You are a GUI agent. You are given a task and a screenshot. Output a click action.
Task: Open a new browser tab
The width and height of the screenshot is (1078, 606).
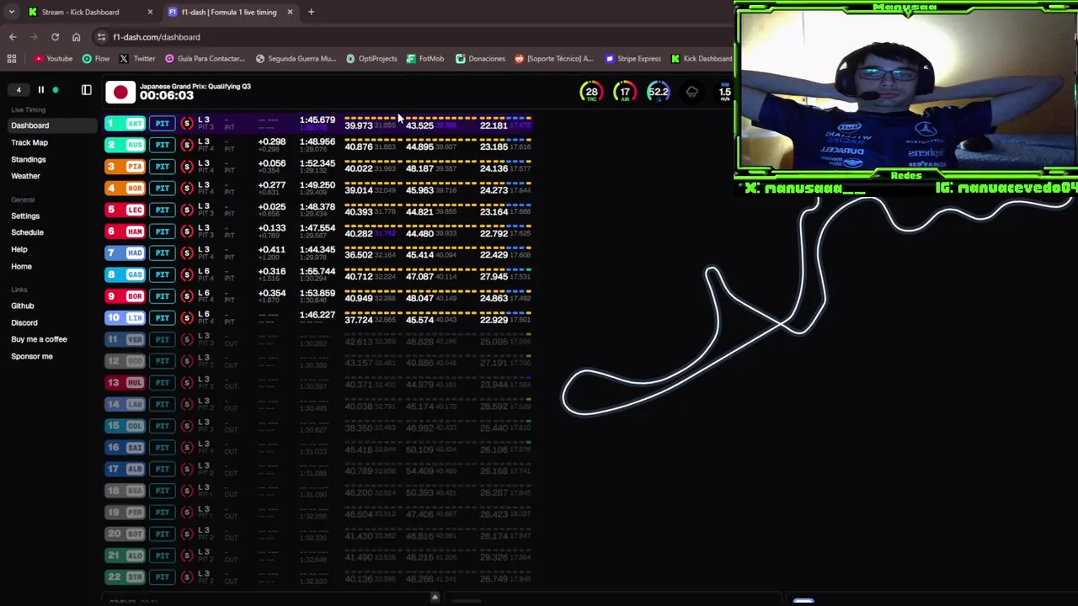pyautogui.click(x=311, y=12)
